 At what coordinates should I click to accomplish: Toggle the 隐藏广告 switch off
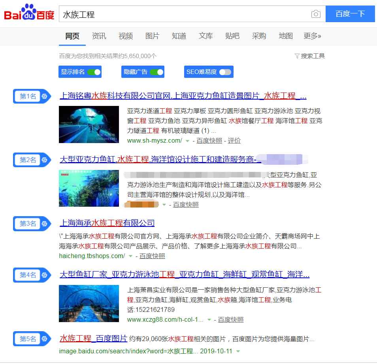[157, 72]
